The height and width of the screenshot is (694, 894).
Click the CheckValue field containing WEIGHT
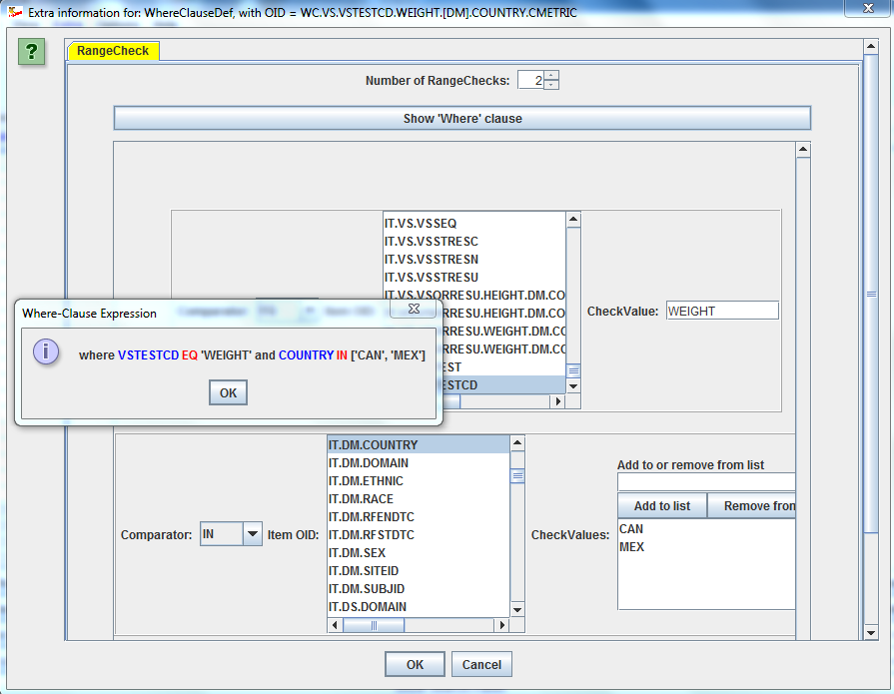click(721, 311)
